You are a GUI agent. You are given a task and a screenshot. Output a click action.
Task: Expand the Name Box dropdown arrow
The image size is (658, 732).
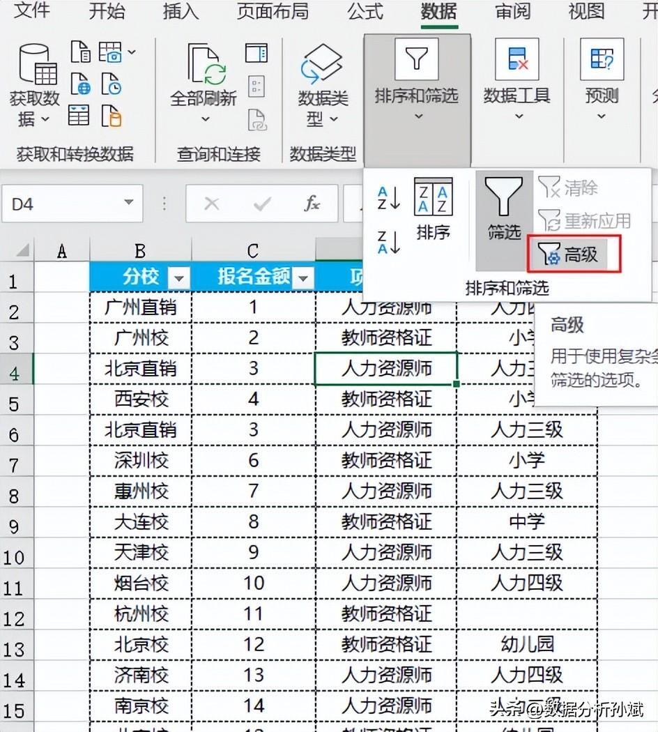pyautogui.click(x=128, y=204)
